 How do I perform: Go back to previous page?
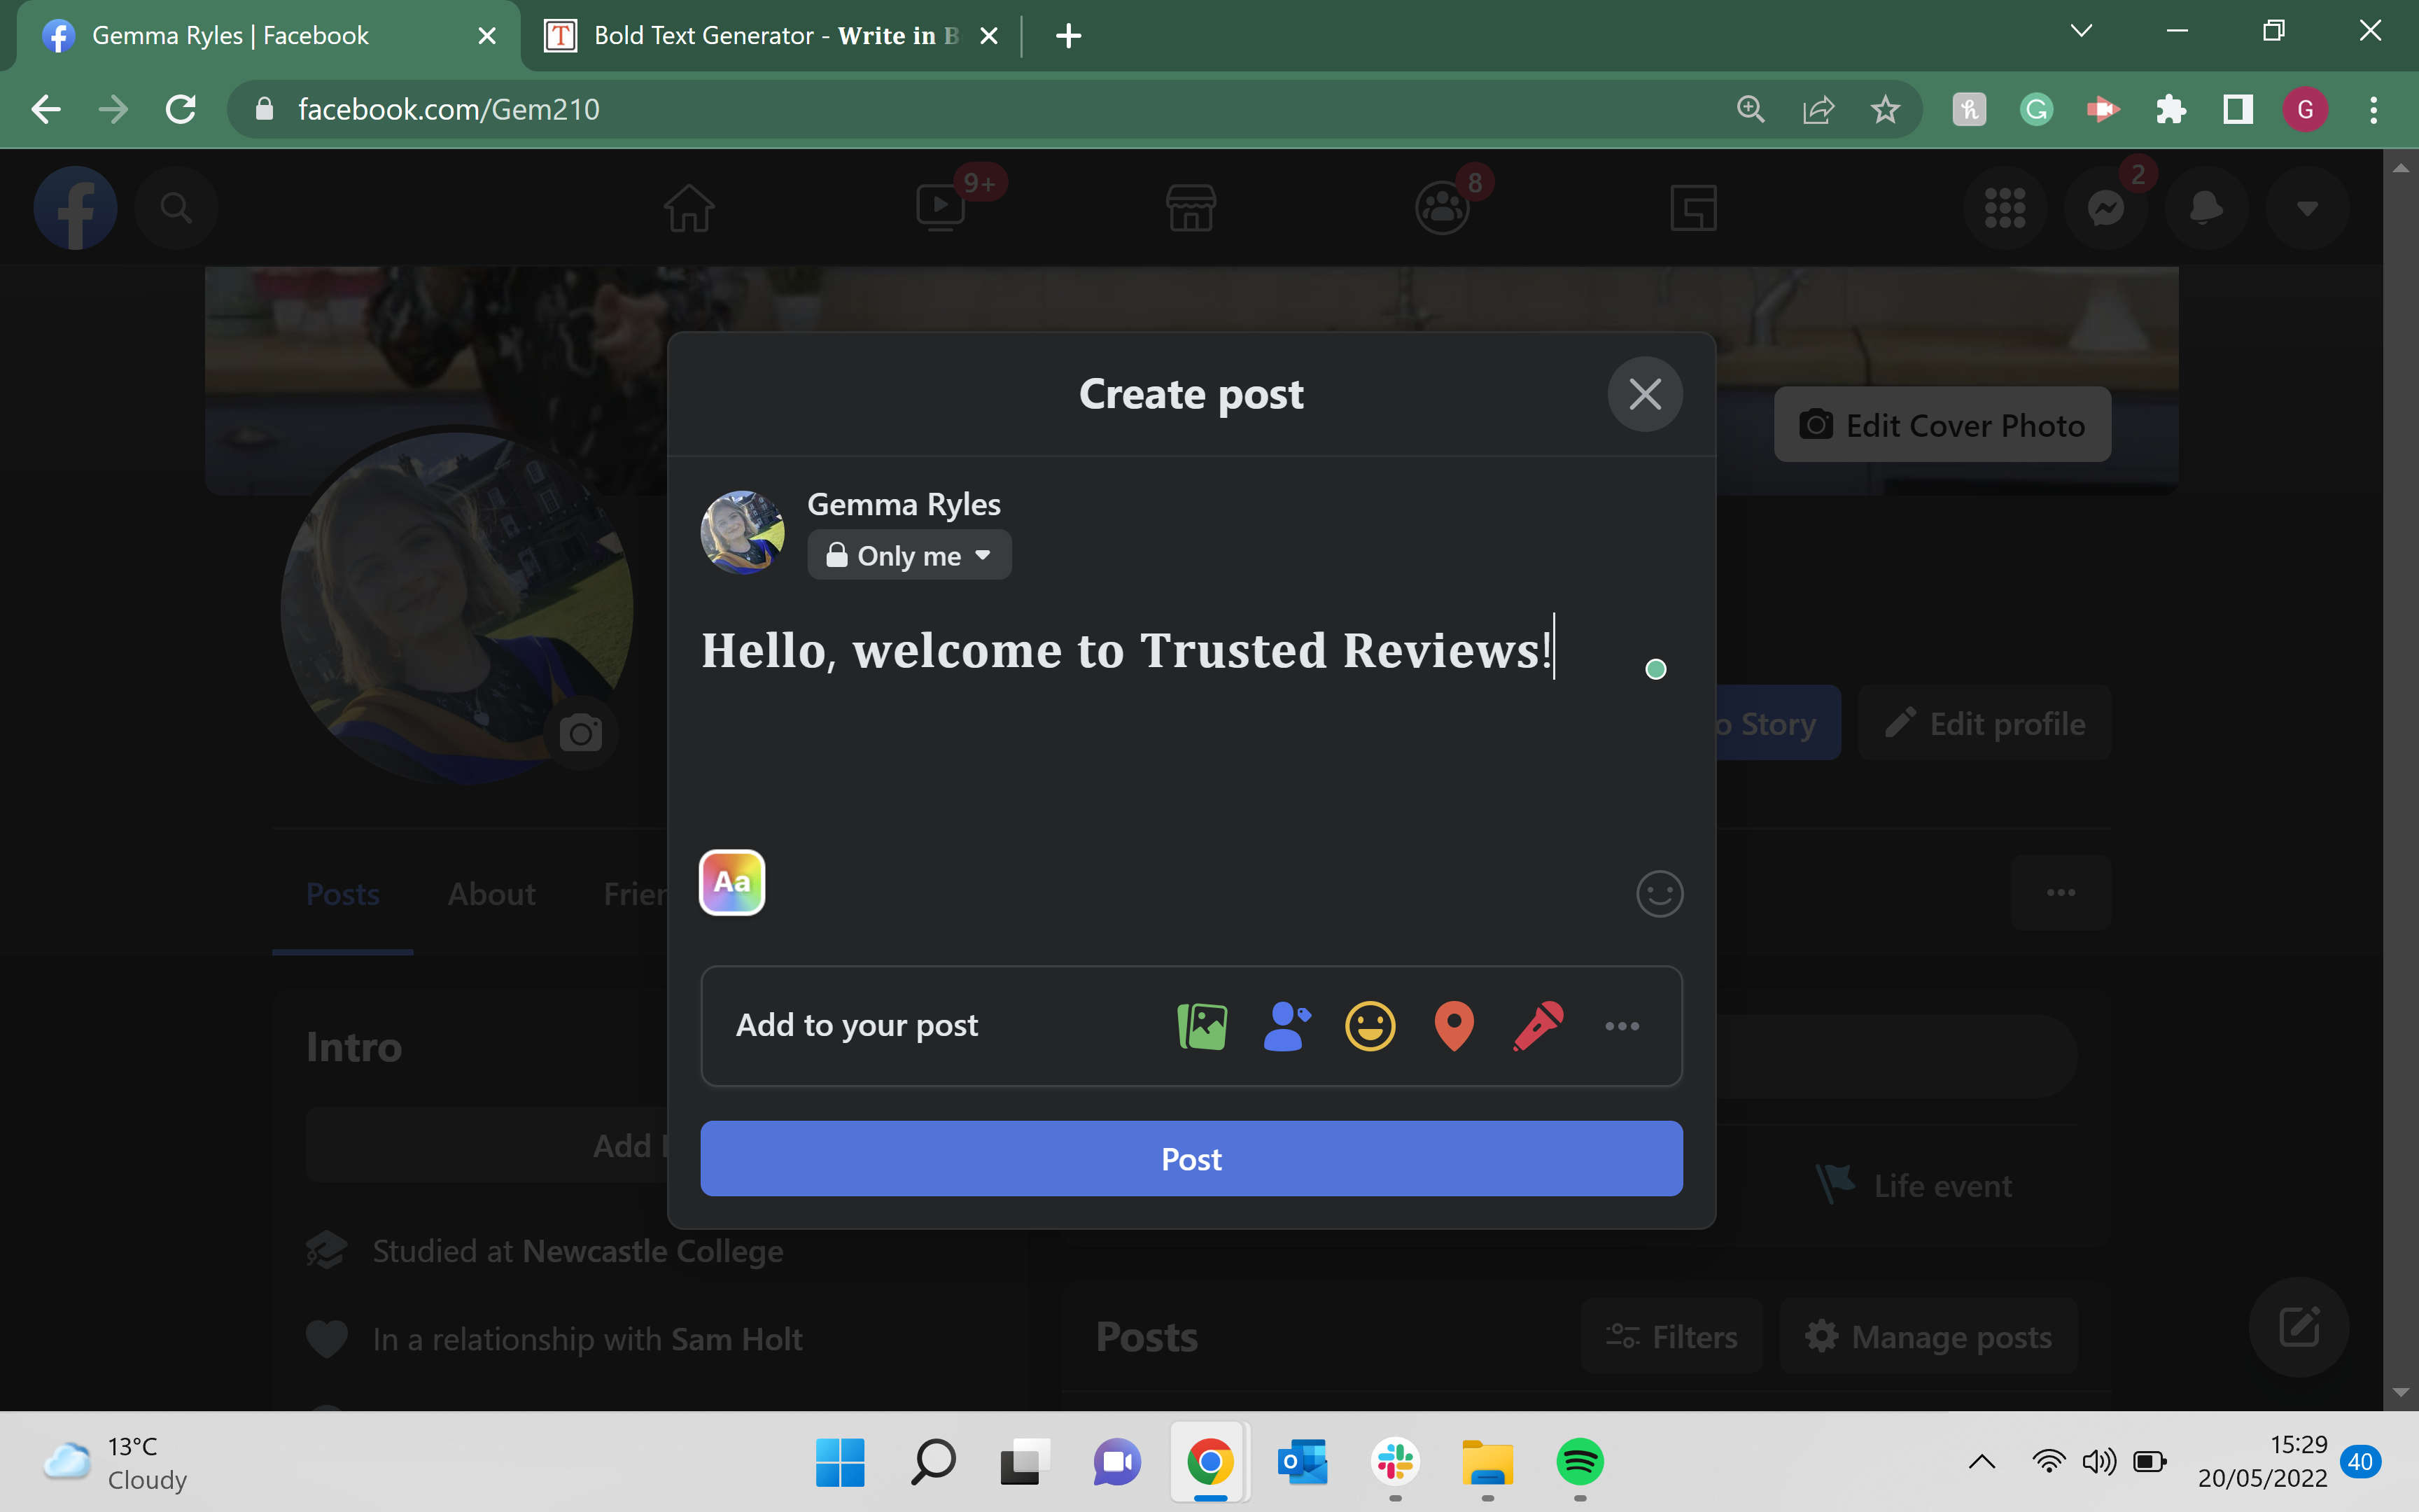(46, 109)
